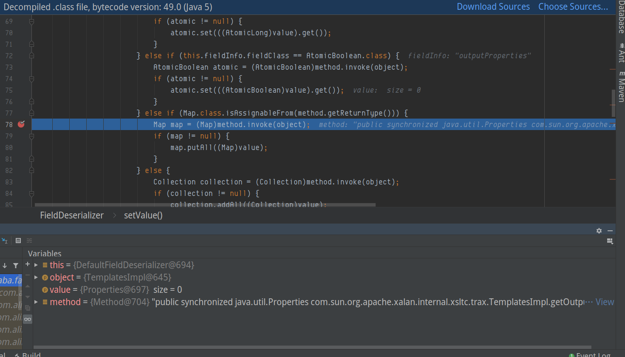
Task: Expand the 'object' TemplatesImpl node
Action: pos(37,278)
